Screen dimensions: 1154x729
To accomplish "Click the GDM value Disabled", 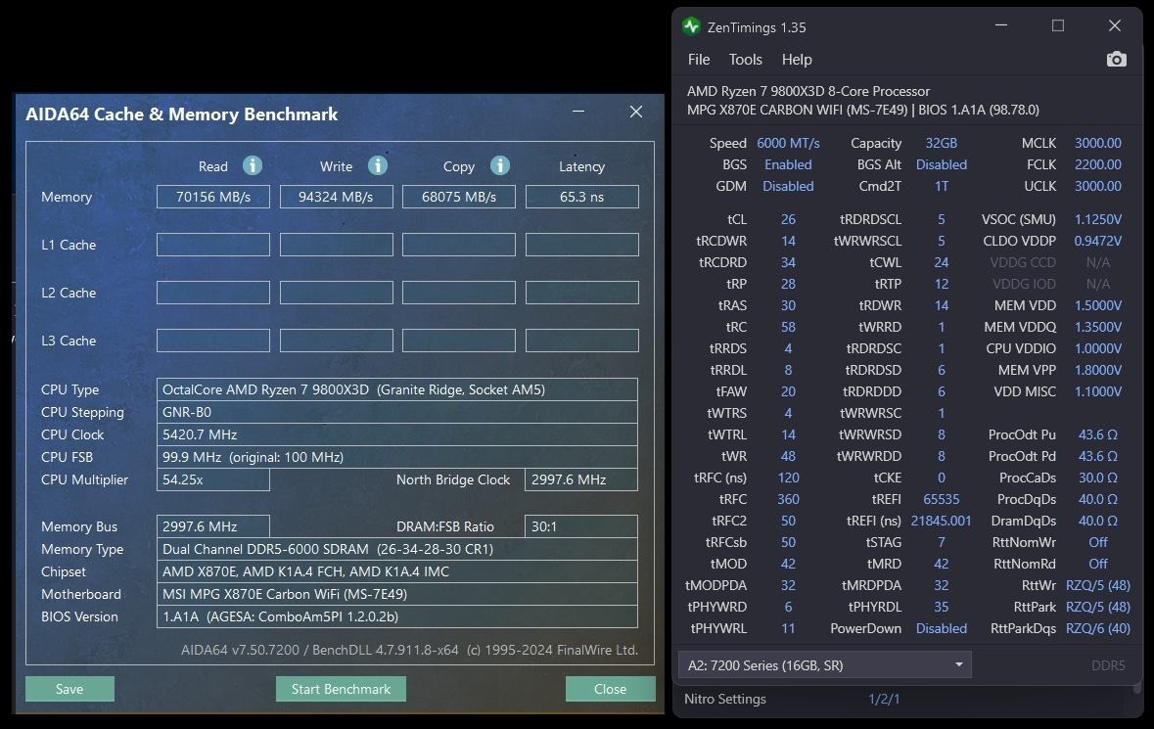I will click(x=788, y=186).
